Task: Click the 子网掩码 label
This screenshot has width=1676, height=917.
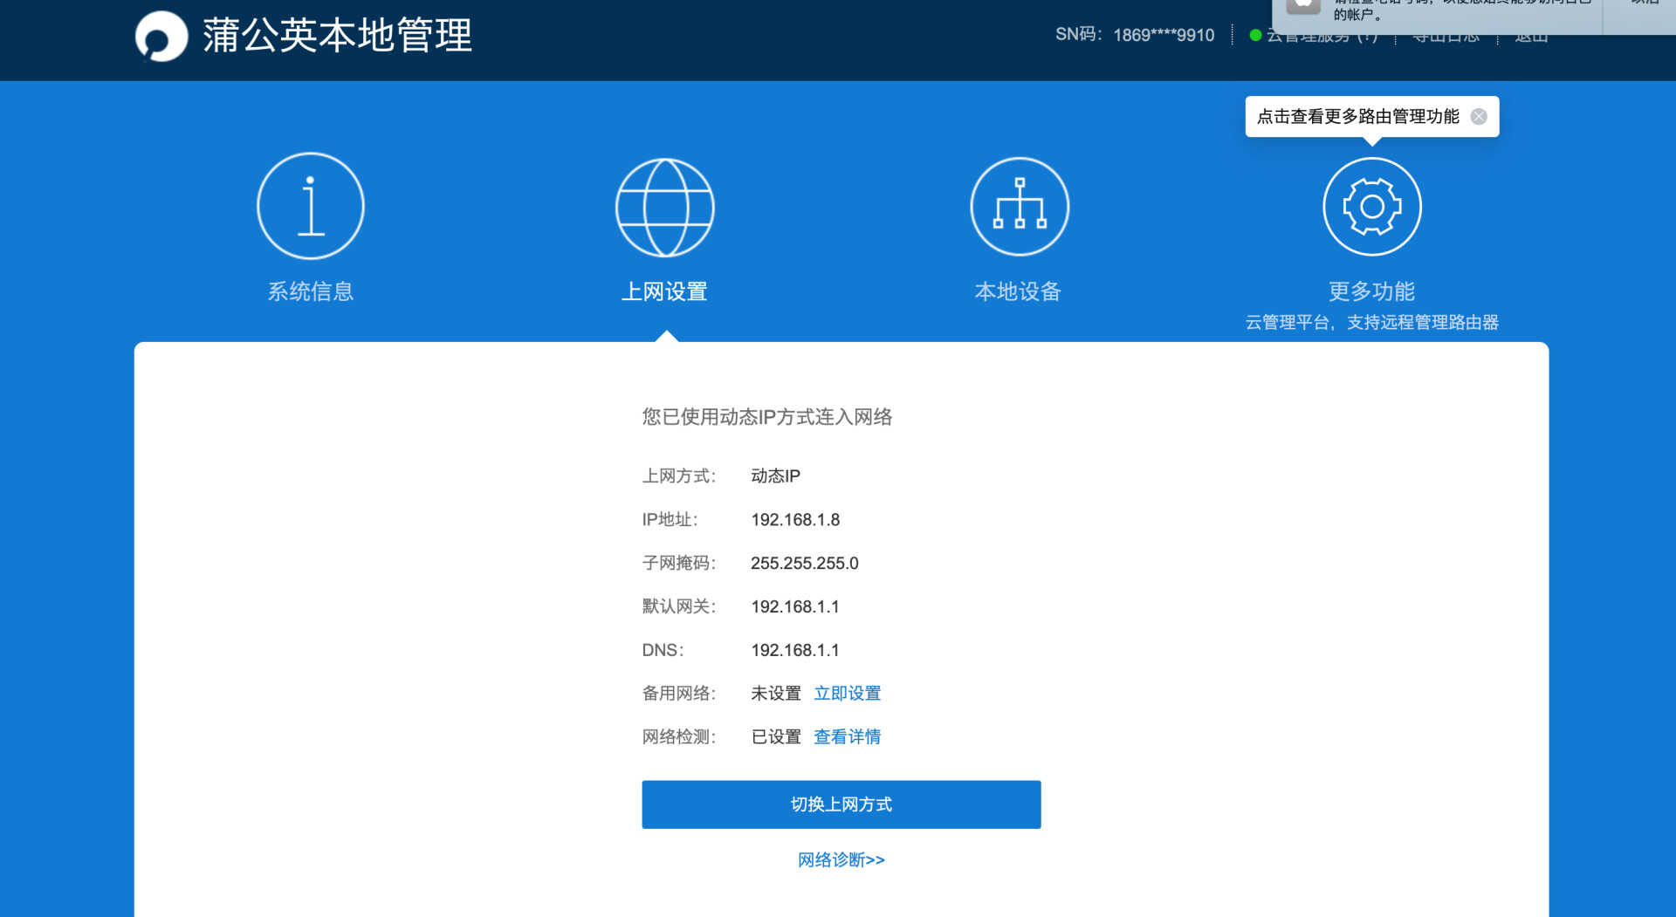Action: [679, 564]
